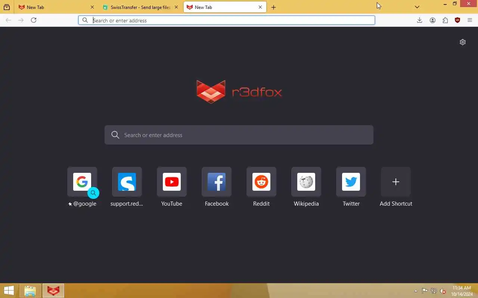Screen dimensions: 478x298
Task: Select r3dfox taskbar button
Action: coord(53,291)
